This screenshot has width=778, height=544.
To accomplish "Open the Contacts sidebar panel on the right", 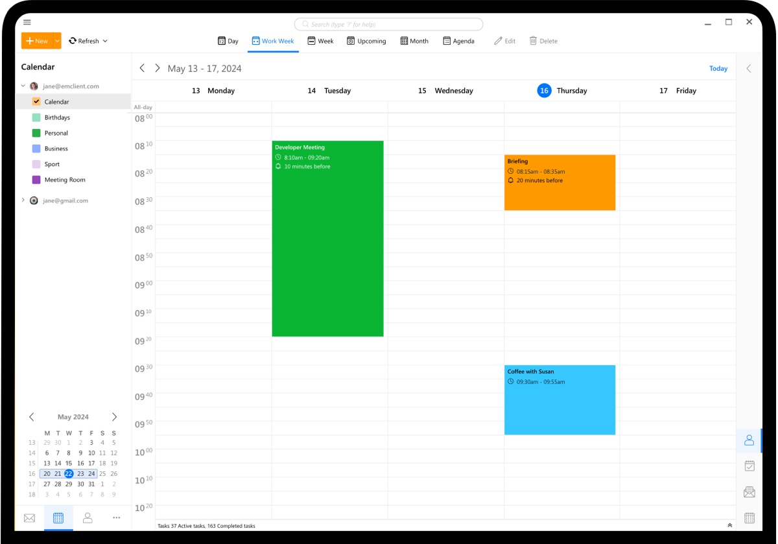I will click(749, 440).
